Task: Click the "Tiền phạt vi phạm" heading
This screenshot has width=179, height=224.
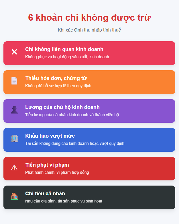Action: tap(47, 165)
